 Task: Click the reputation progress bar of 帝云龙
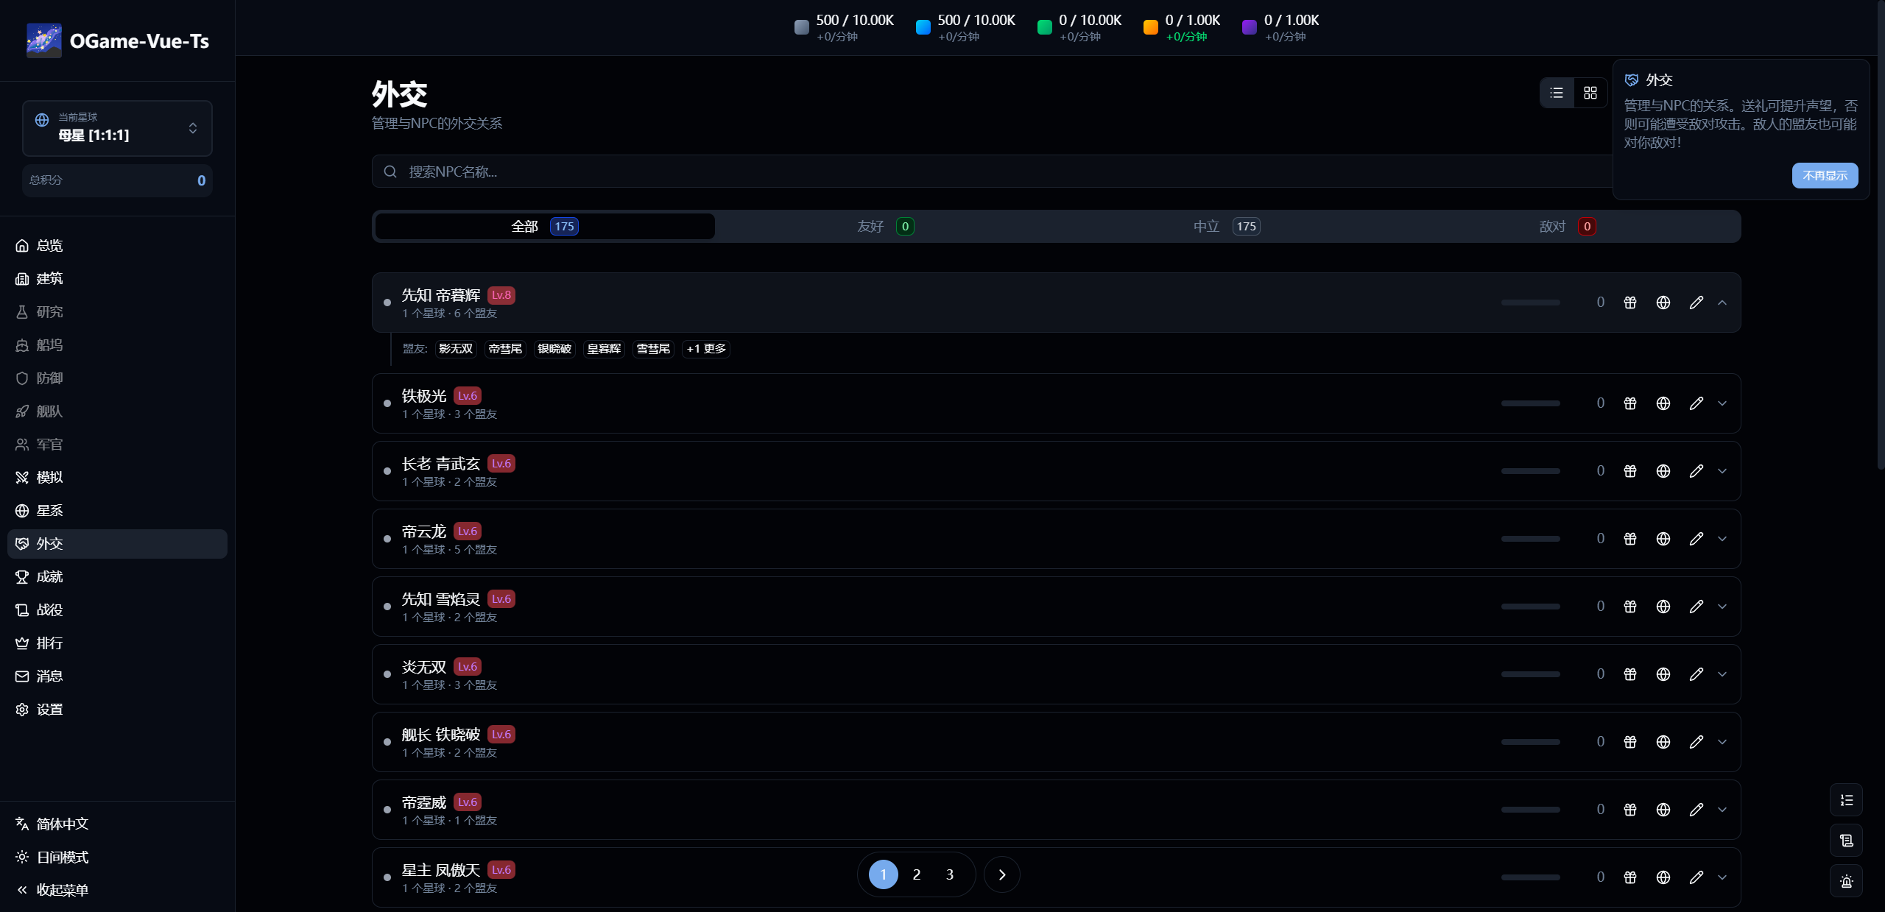1530,538
